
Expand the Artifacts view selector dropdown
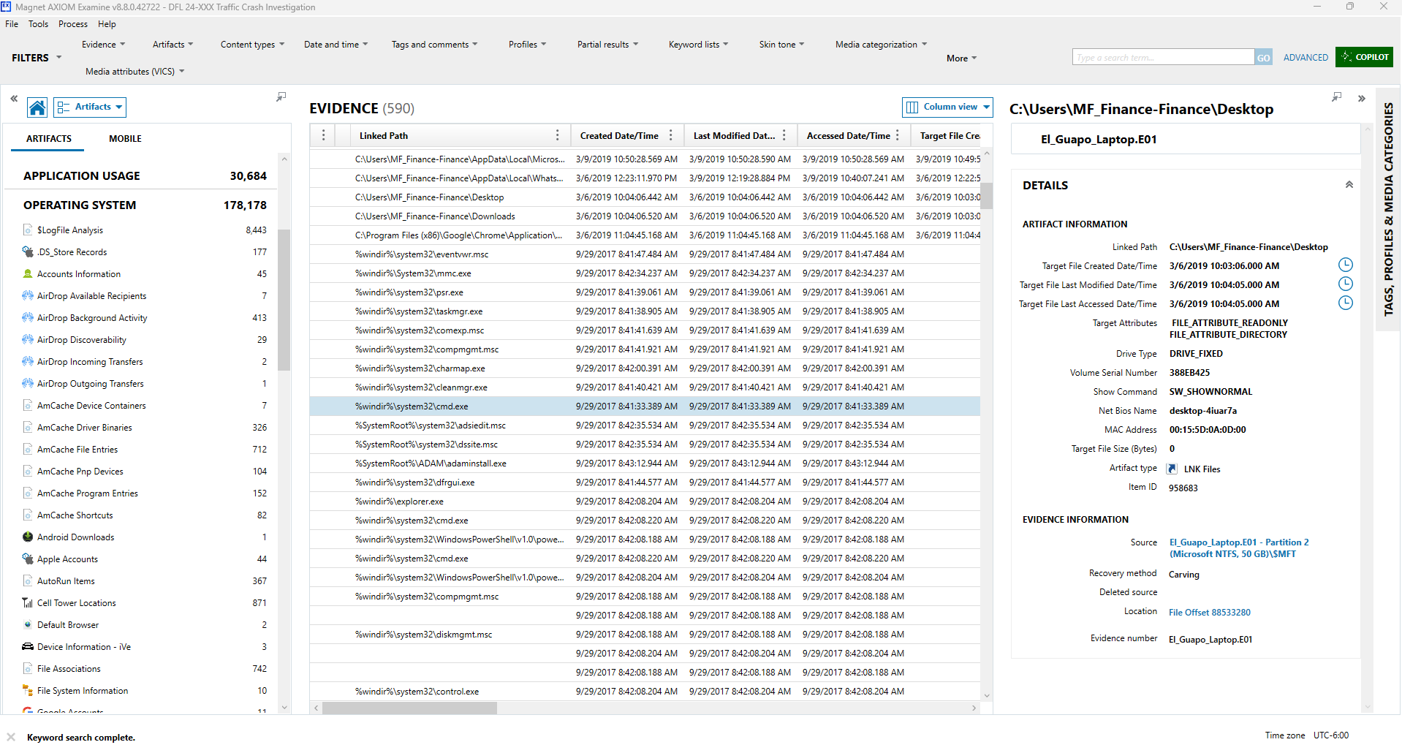click(x=91, y=107)
